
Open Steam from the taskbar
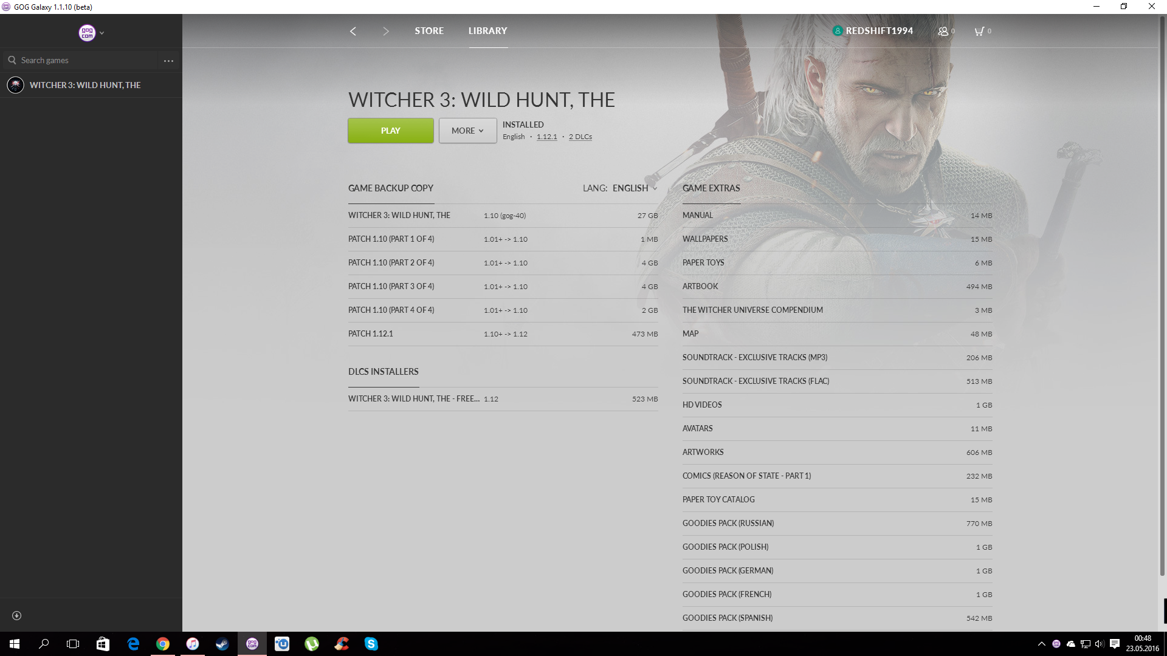click(222, 644)
